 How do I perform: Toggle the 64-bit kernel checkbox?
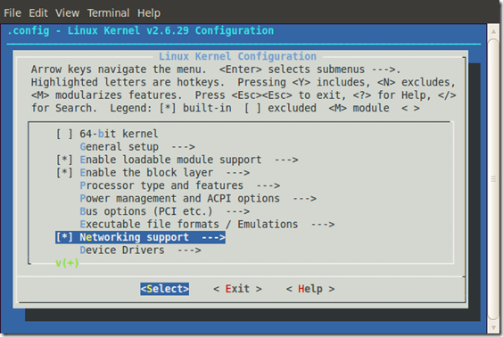tap(64, 134)
